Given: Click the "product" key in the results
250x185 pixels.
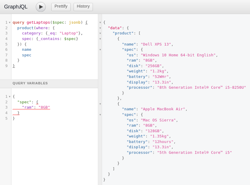Looking at the screenshot, I should point(123,33).
